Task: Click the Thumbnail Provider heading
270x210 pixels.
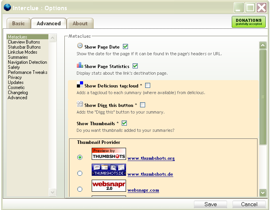Action: tap(99, 142)
